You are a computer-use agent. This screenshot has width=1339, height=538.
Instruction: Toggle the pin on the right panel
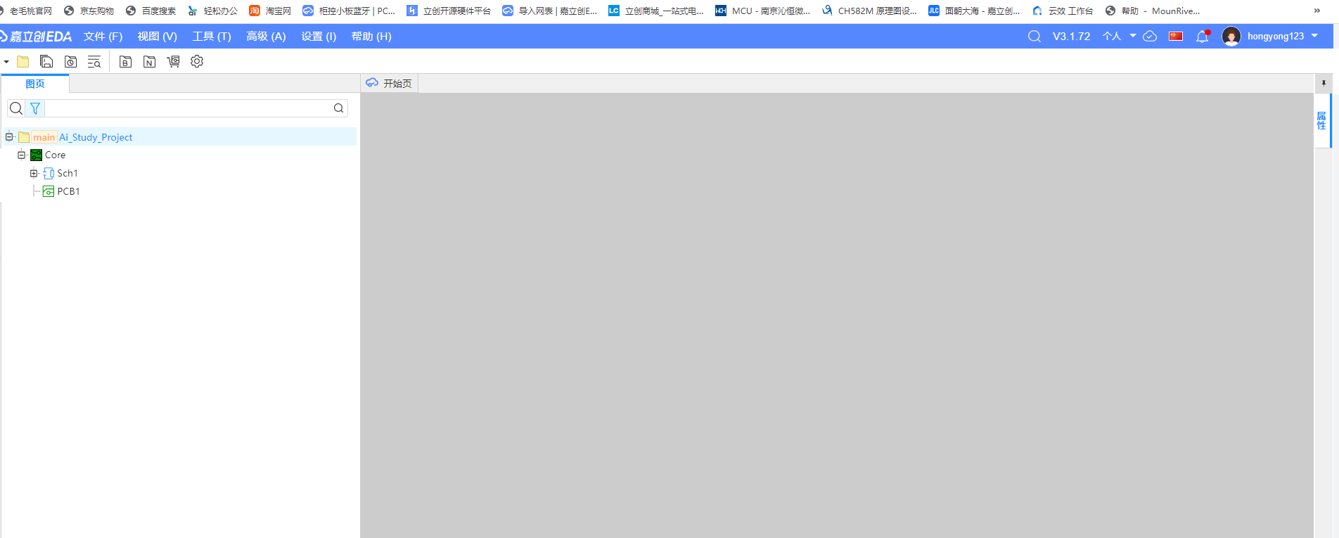[x=1324, y=84]
